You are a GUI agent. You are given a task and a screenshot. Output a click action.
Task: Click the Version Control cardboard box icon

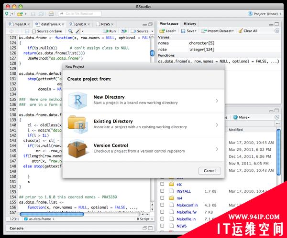[77, 149]
